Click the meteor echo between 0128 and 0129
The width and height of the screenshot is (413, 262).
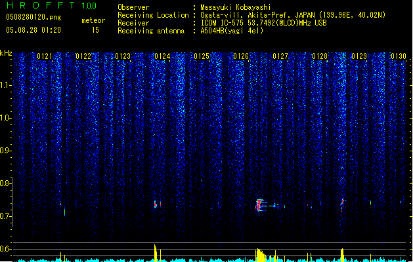click(x=342, y=205)
